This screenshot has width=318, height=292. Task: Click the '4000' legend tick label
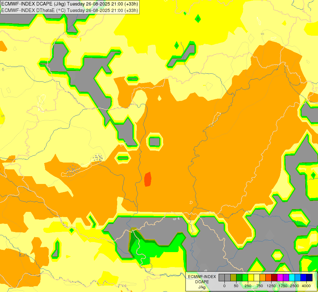[x=306, y=286]
